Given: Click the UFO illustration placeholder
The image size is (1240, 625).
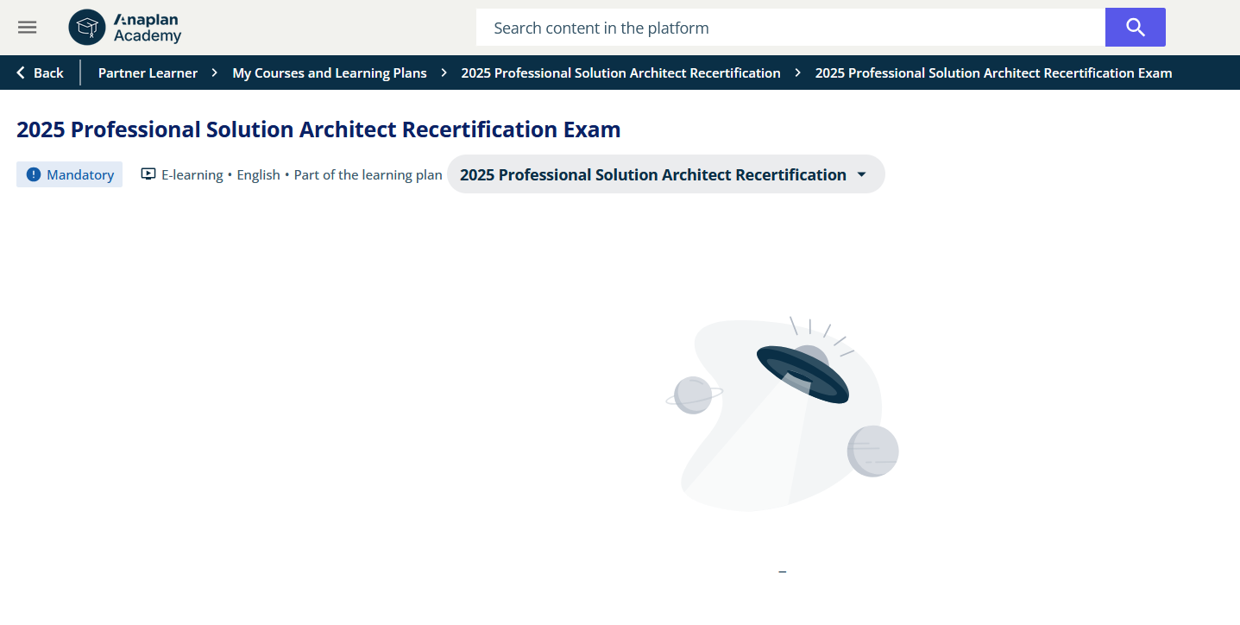Looking at the screenshot, I should click(x=782, y=413).
